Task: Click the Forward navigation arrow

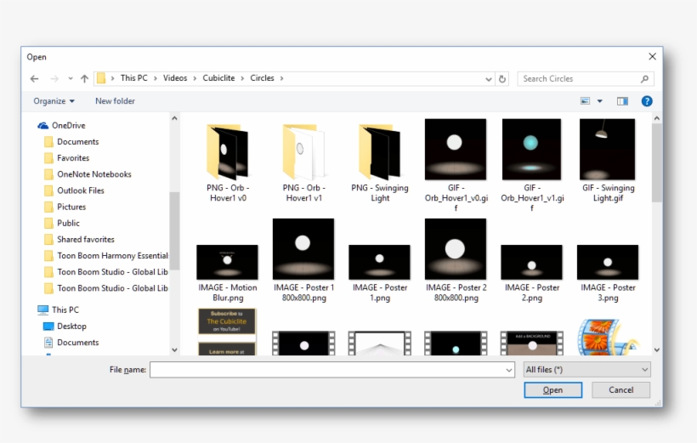Action: pos(54,79)
